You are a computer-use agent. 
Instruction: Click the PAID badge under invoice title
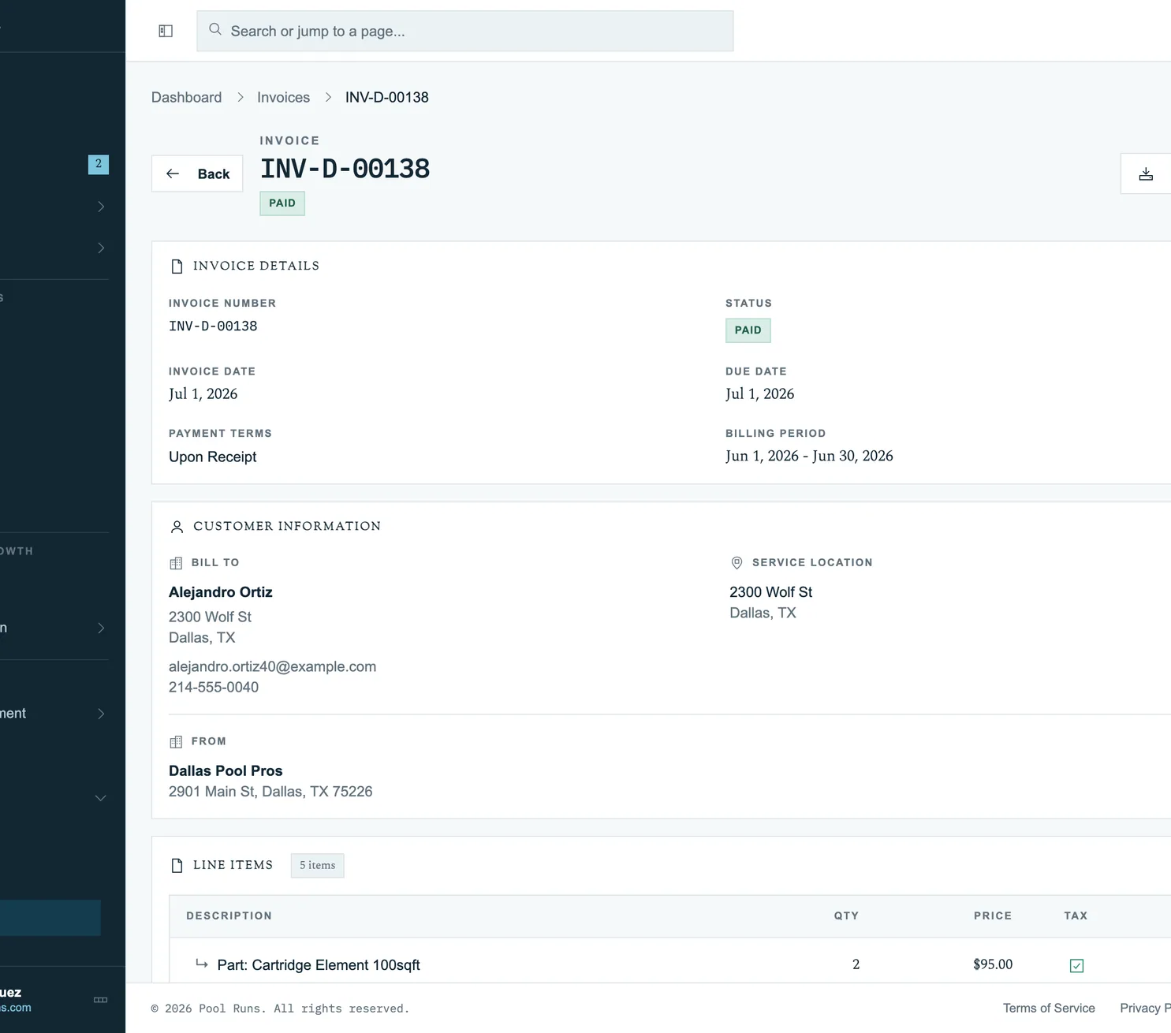tap(282, 203)
